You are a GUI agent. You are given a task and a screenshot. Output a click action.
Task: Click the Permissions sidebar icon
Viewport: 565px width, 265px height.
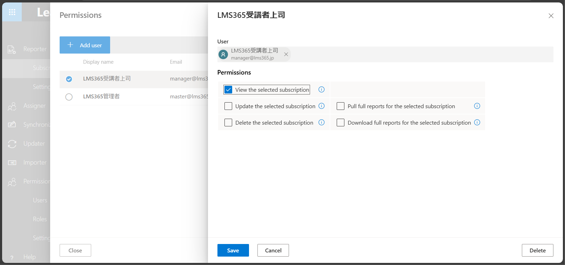[12, 182]
